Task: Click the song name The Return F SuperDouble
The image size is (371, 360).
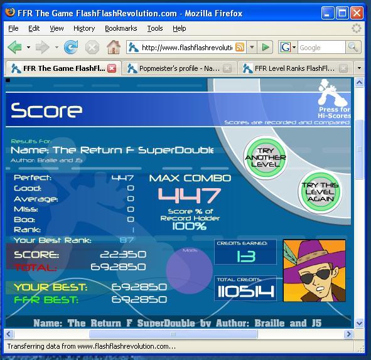Action: [133, 151]
